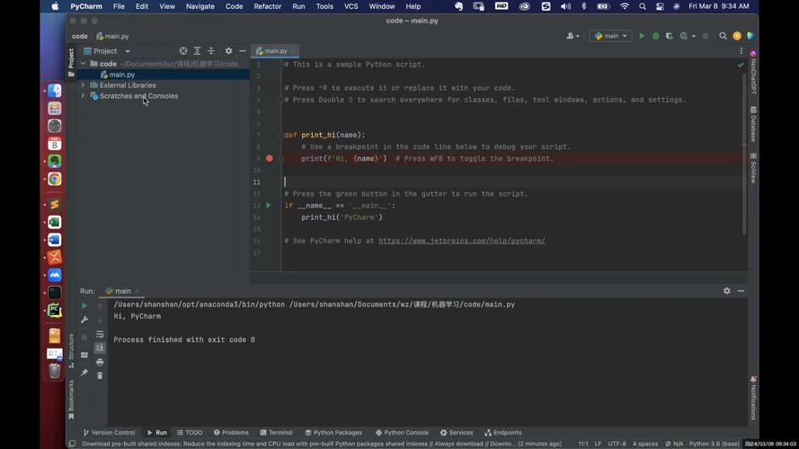
Task: Open Python 3.8 (base) interpreter selector
Action: [714, 444]
